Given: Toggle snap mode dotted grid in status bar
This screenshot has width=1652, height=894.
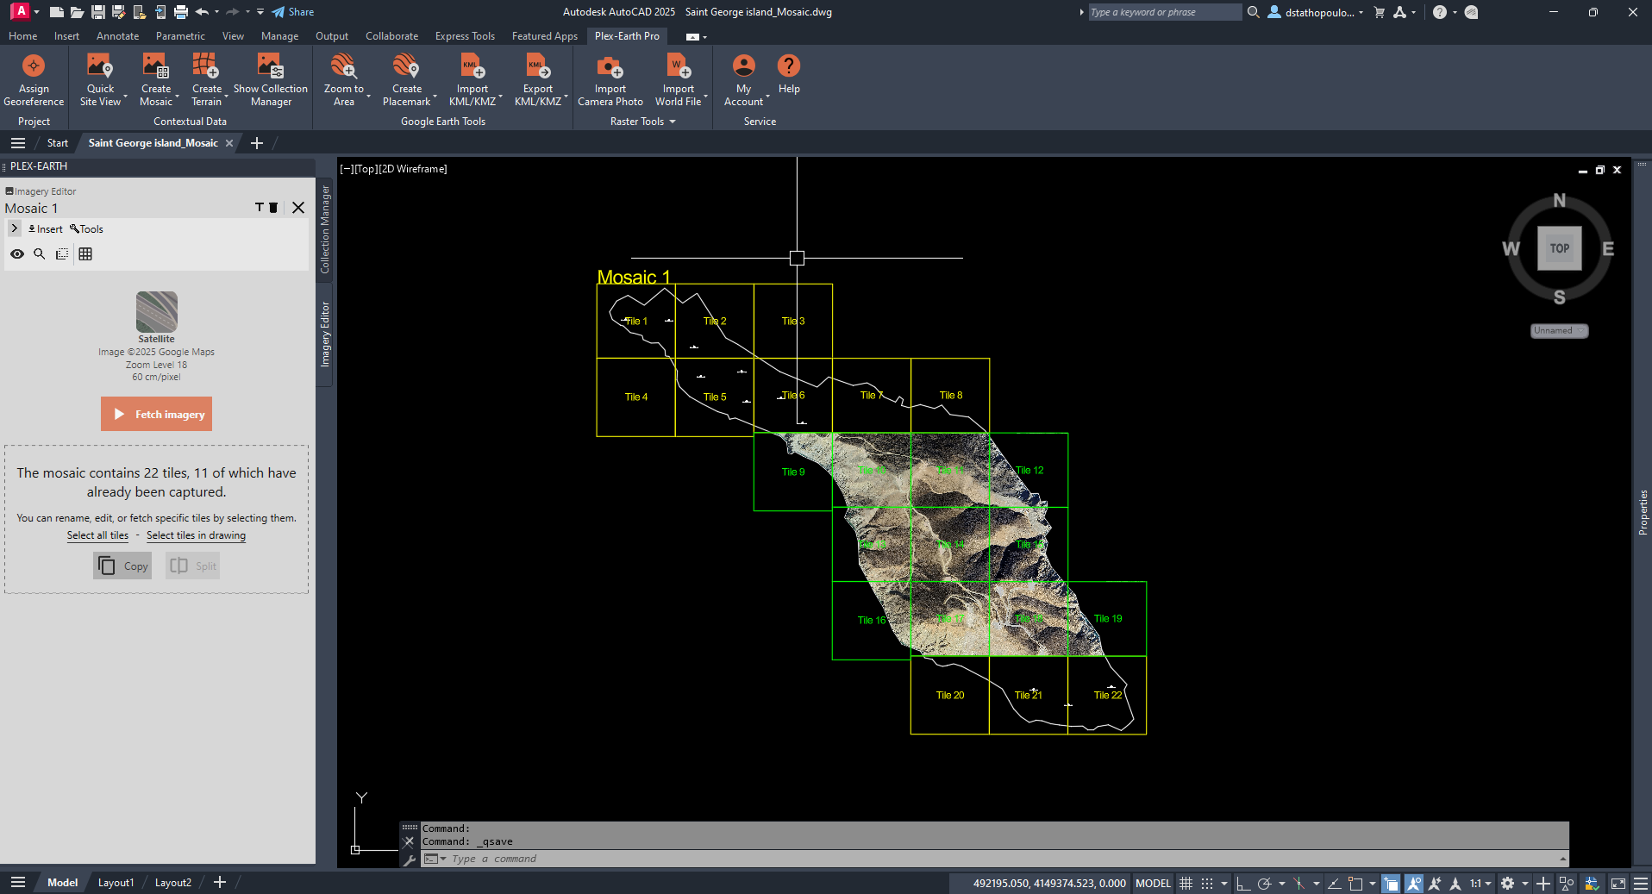Looking at the screenshot, I should pyautogui.click(x=1207, y=883).
